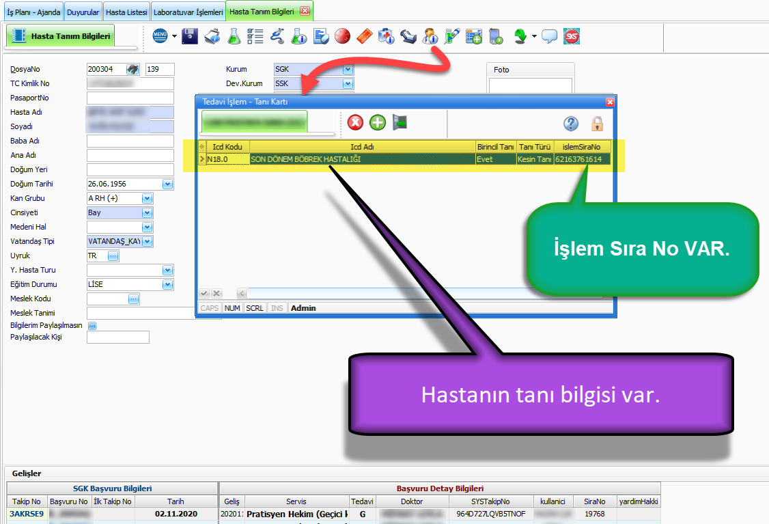
Task: Click the red SKS toolbar icon
Action: click(572, 36)
